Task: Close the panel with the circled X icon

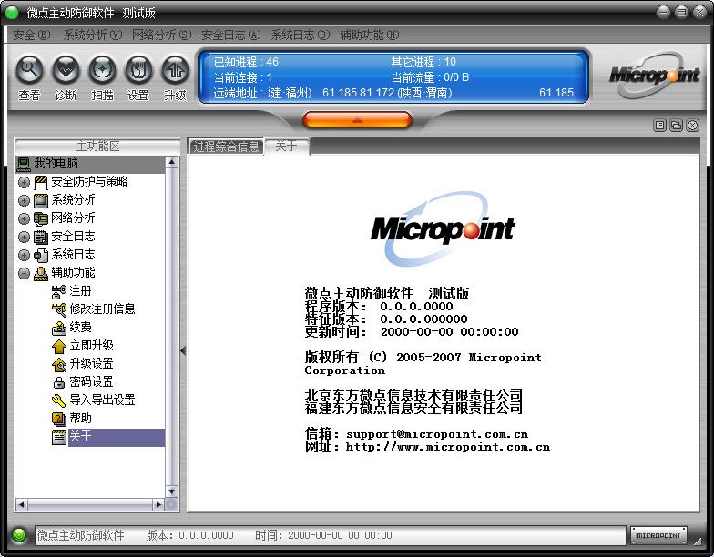Action: pyautogui.click(x=692, y=126)
